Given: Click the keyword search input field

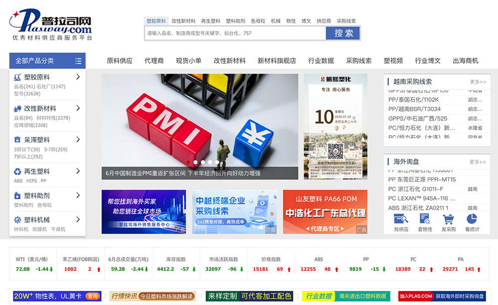Looking at the screenshot, I should tap(236, 33).
